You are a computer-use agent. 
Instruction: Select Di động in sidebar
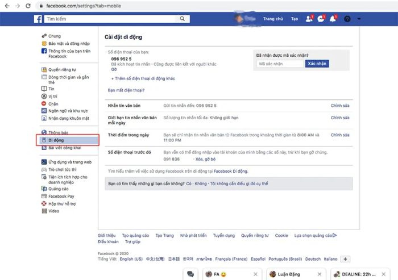(69, 140)
